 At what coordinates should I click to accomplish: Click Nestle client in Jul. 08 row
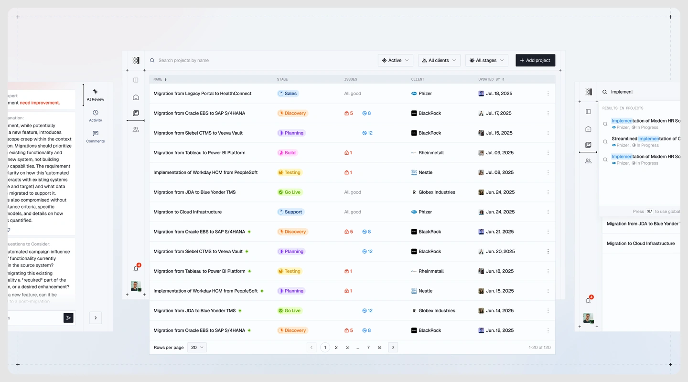(x=422, y=172)
